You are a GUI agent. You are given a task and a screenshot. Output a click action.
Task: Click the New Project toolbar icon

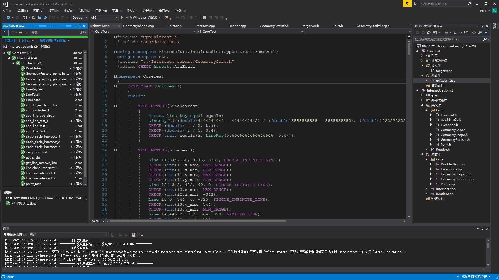[x=25, y=18]
